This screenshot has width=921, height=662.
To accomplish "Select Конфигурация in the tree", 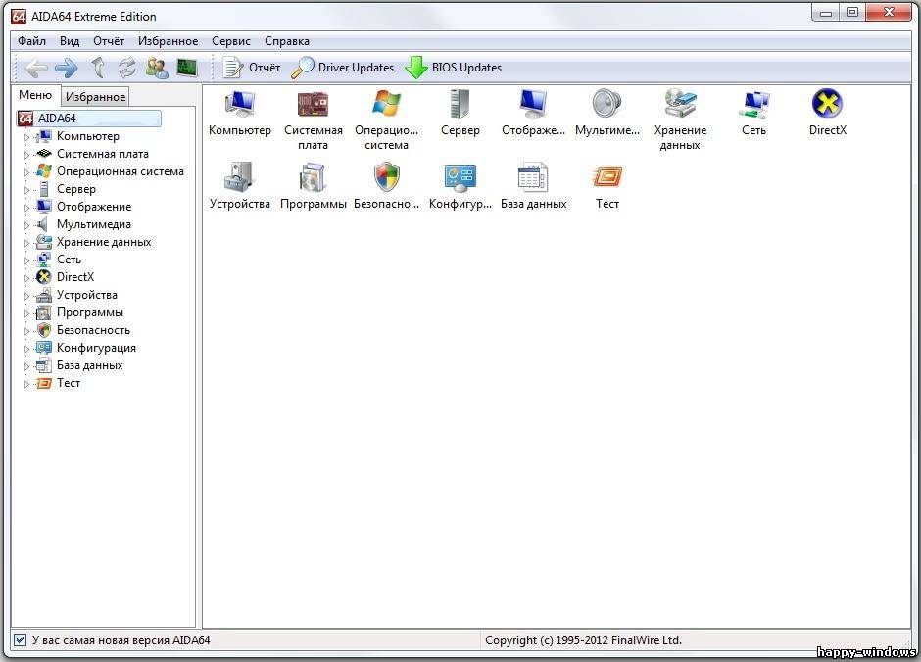I will (96, 348).
